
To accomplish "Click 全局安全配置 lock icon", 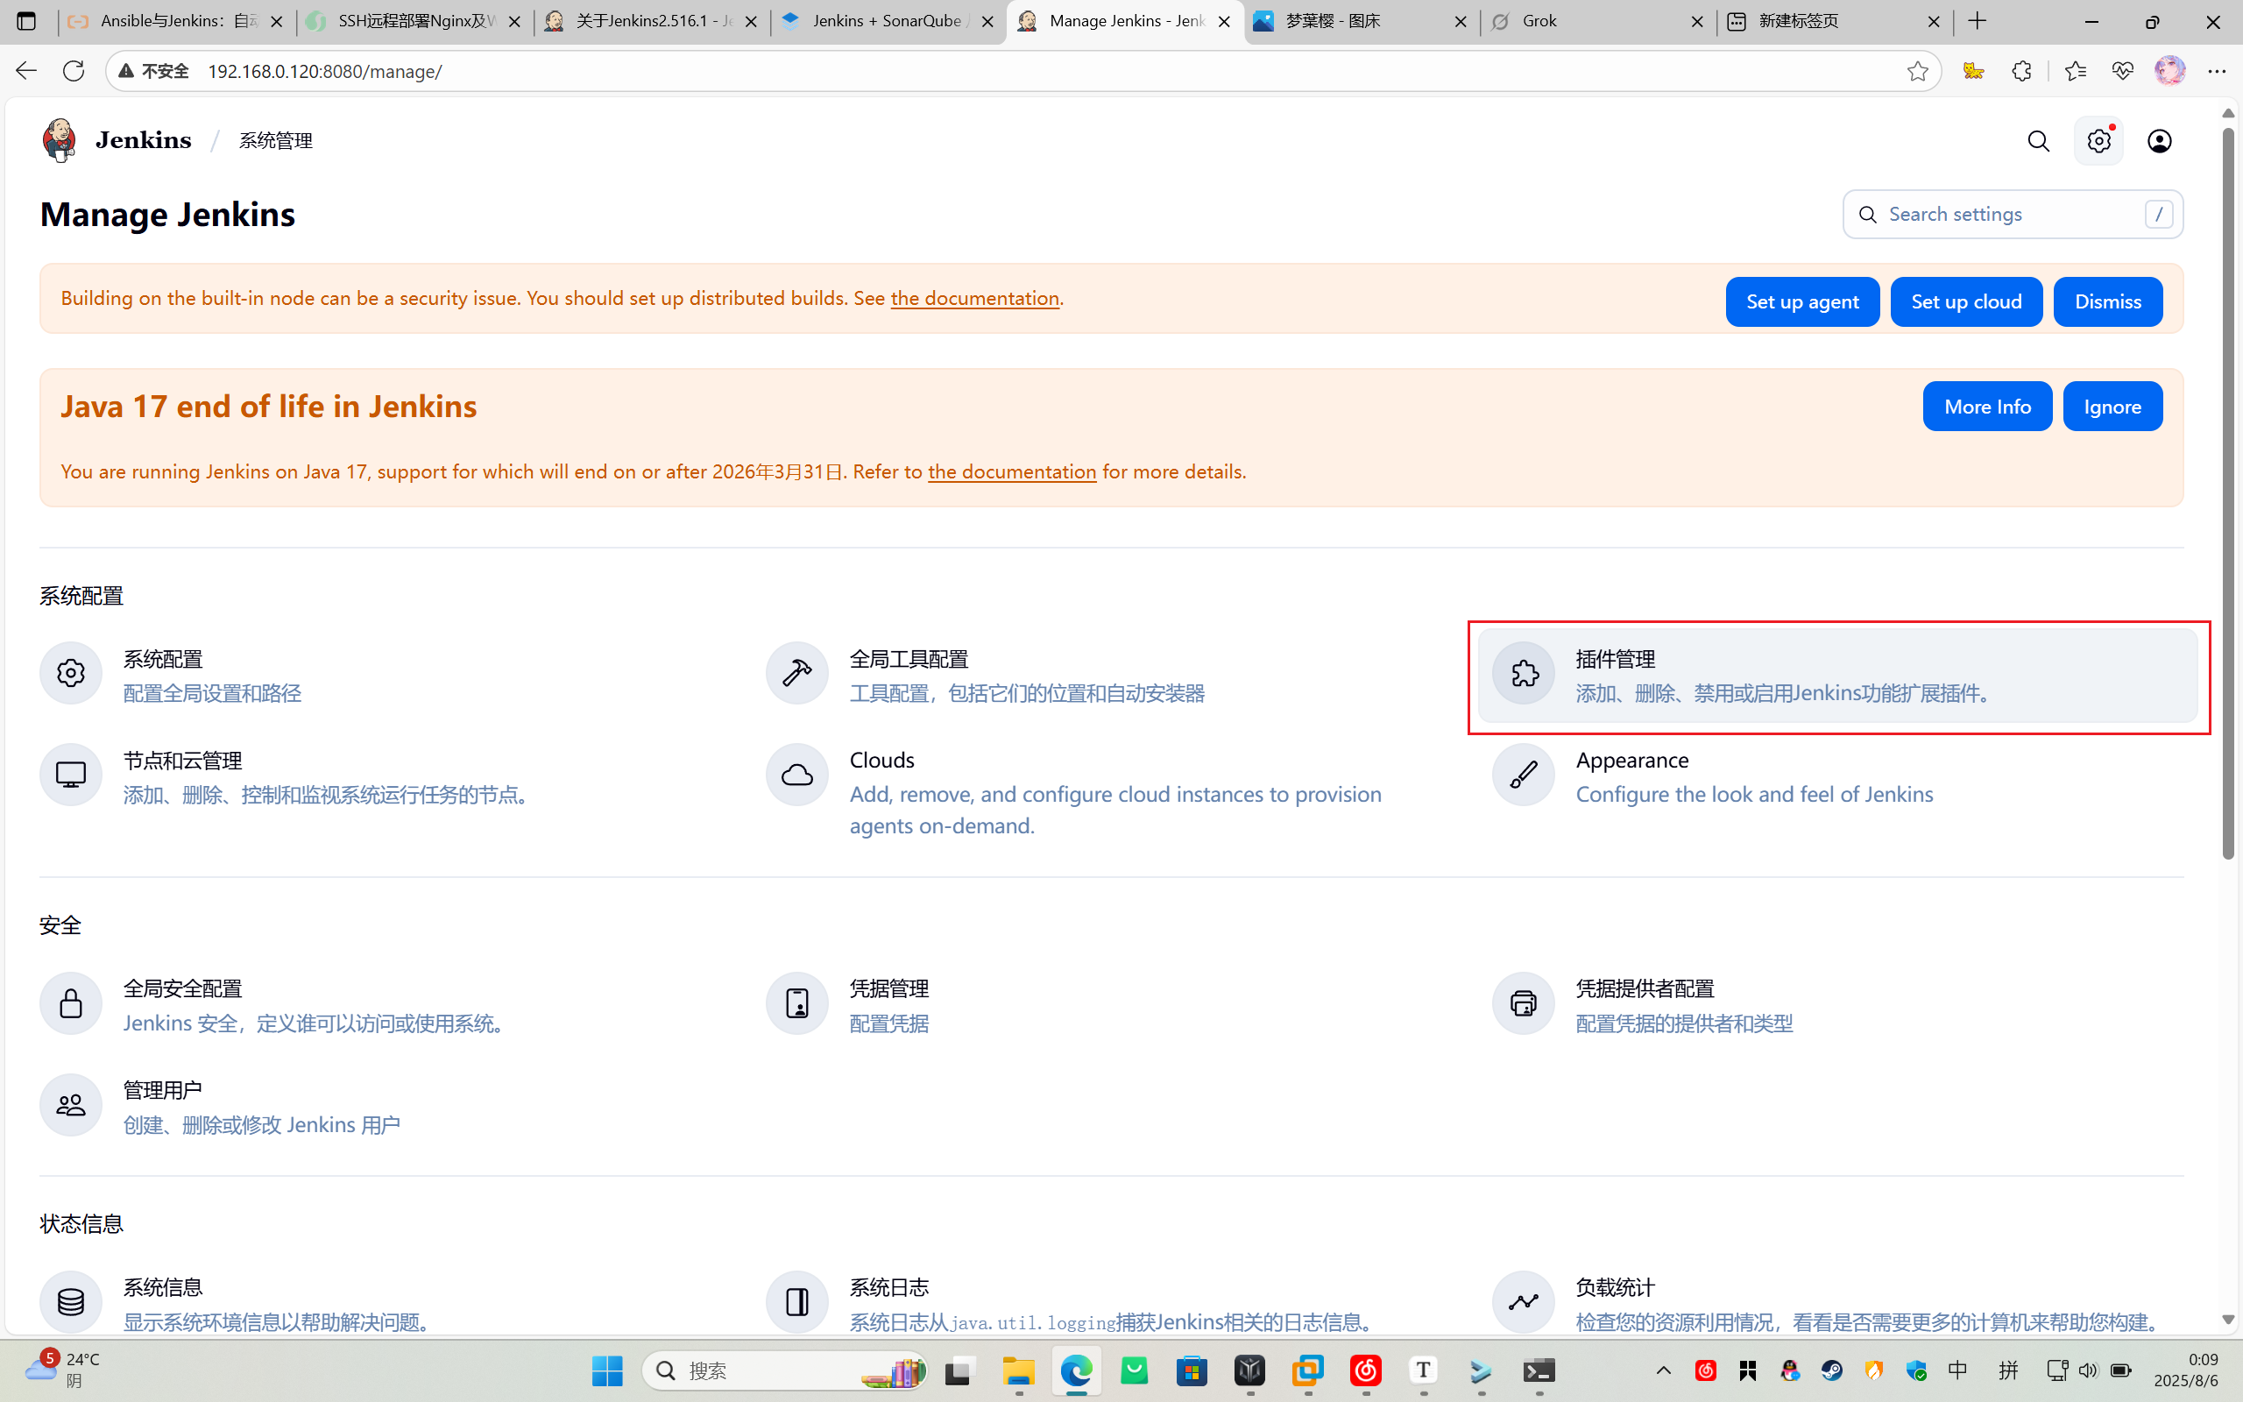I will 70,1003.
